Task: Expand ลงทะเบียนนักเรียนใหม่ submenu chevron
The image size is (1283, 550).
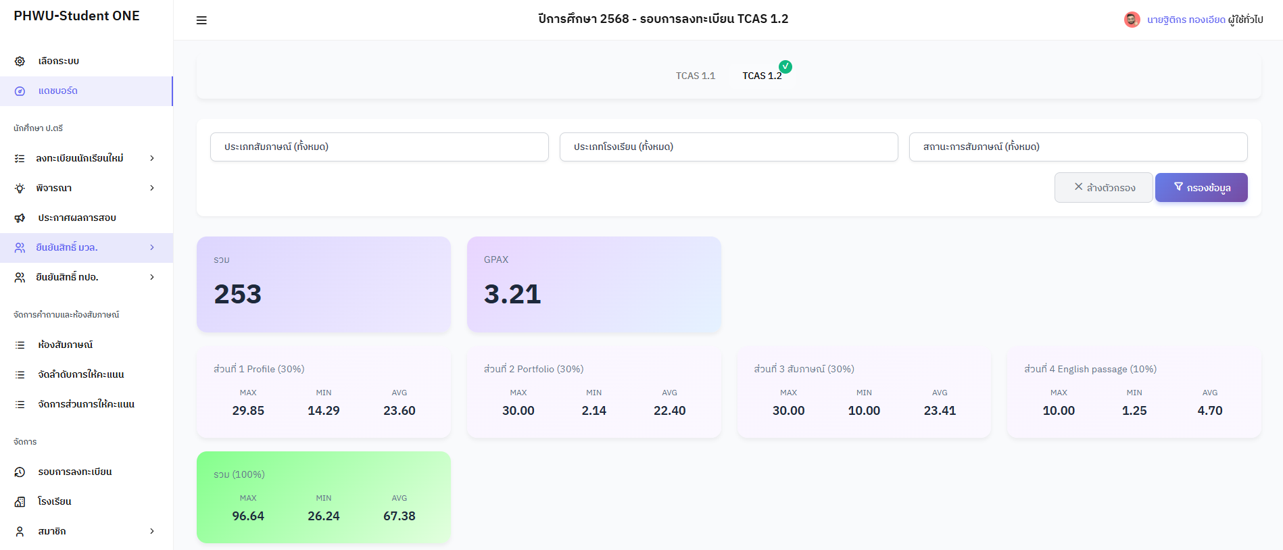Action: (x=152, y=158)
